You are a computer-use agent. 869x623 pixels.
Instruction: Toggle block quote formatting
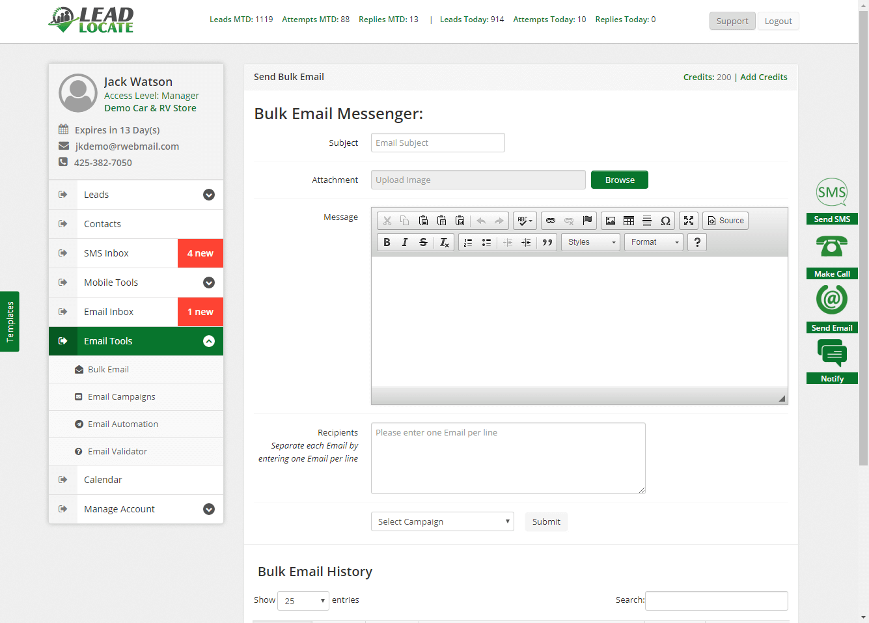pyautogui.click(x=547, y=242)
